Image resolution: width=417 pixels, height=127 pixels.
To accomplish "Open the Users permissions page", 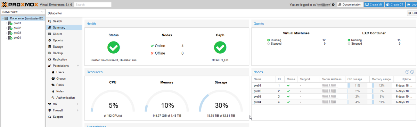I will [60, 72].
